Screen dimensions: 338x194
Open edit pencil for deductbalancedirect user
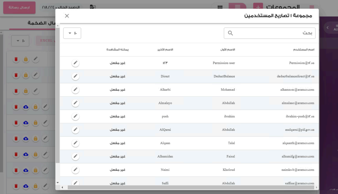tap(76, 76)
